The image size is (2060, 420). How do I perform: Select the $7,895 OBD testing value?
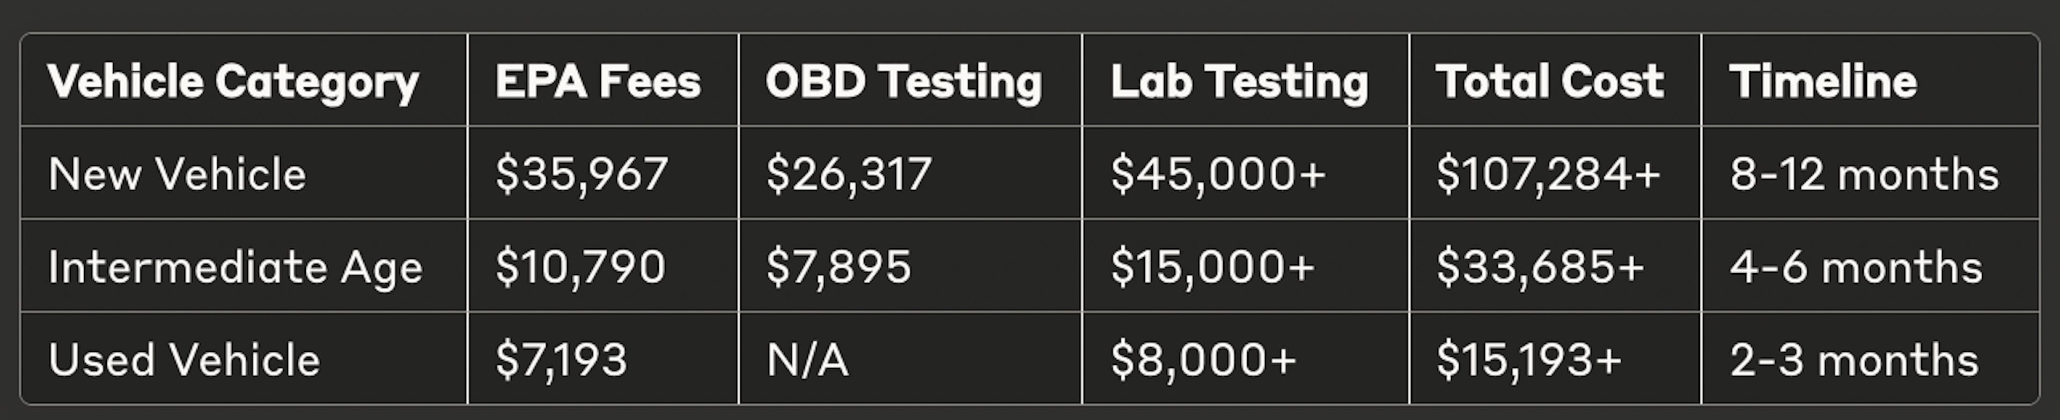pyautogui.click(x=838, y=267)
